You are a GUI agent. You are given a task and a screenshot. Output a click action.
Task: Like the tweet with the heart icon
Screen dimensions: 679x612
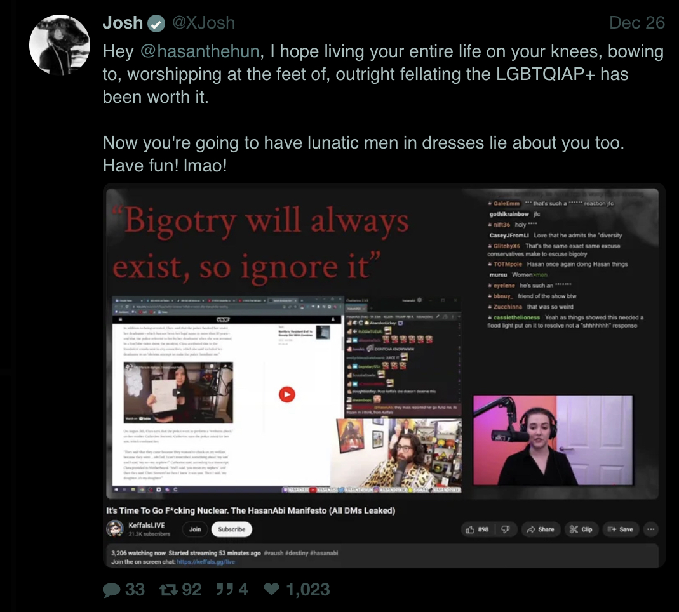pyautogui.click(x=271, y=589)
